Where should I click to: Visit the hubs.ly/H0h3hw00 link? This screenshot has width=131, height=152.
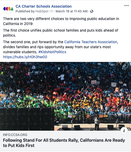[25, 57]
